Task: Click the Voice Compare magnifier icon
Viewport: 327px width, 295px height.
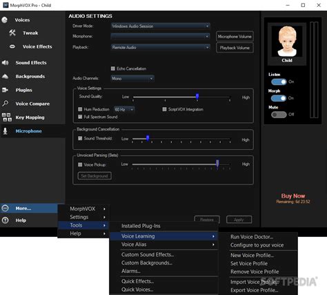Action: pyautogui.click(x=5, y=104)
